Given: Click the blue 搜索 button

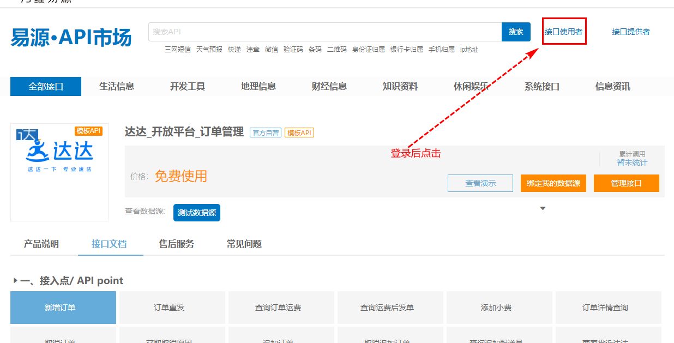Looking at the screenshot, I should [x=516, y=32].
